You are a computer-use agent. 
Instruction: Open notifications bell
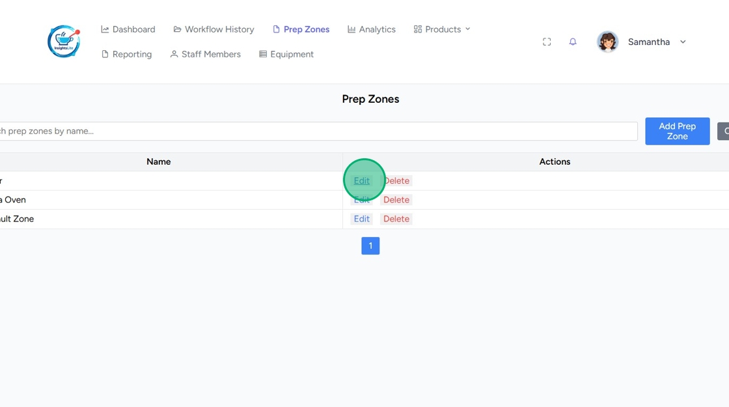click(573, 42)
